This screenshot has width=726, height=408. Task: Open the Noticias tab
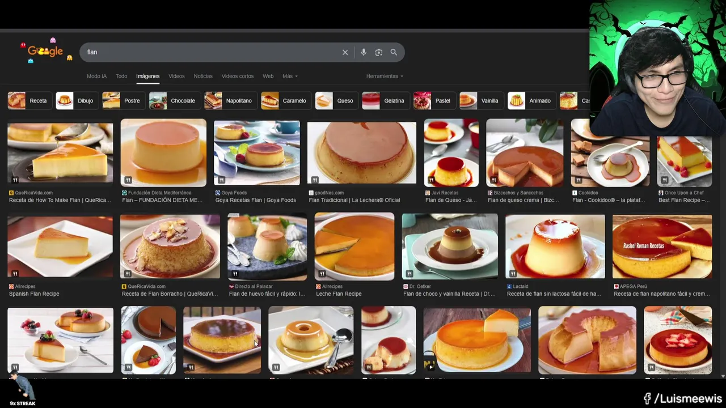tap(203, 76)
